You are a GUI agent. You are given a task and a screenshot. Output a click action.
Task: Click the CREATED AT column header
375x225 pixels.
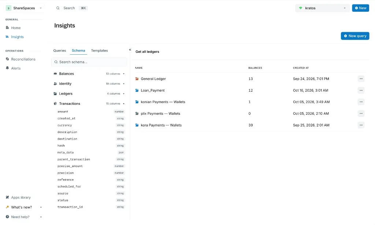pyautogui.click(x=301, y=68)
